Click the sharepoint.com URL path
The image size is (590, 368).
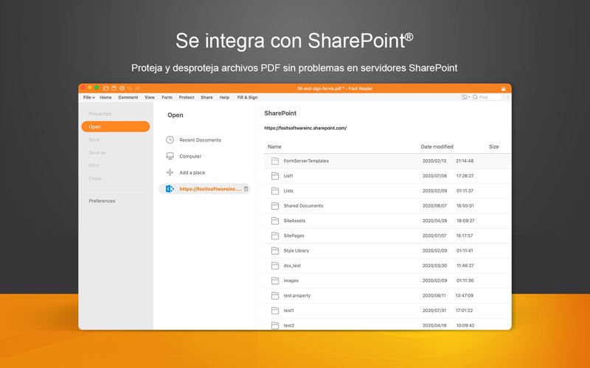305,128
